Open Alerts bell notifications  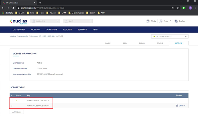click(x=151, y=21)
